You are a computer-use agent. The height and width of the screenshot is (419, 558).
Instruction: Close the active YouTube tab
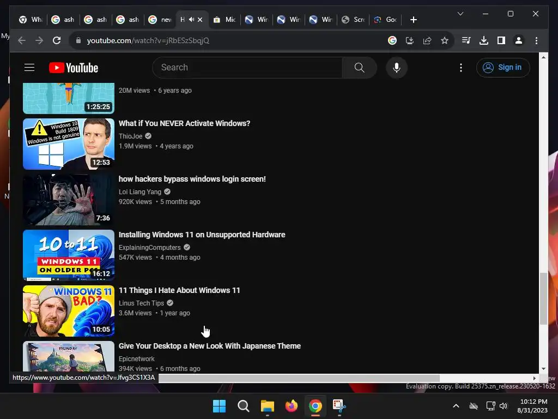[x=200, y=20]
